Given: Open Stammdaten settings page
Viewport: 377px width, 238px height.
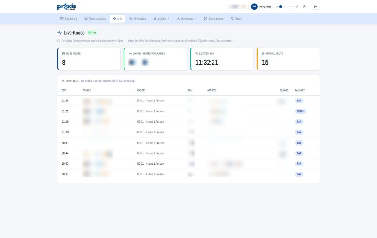Looking at the screenshot, I should [214, 18].
